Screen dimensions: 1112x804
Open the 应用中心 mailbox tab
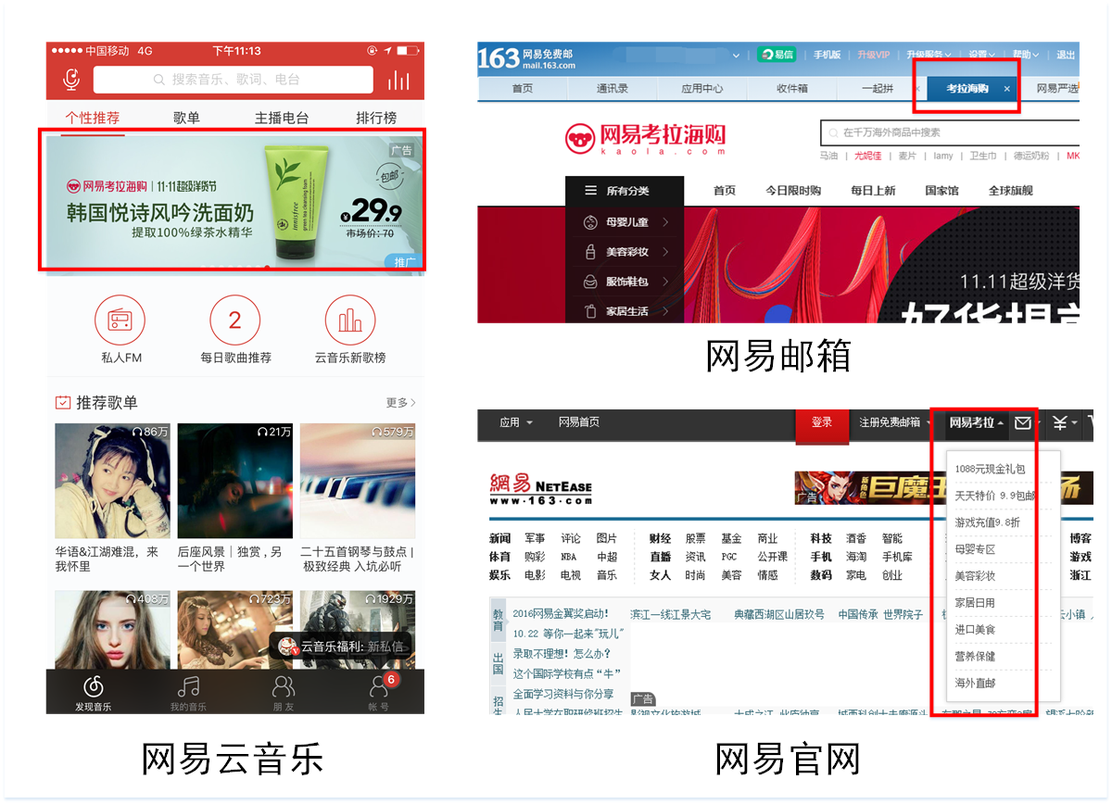(702, 89)
